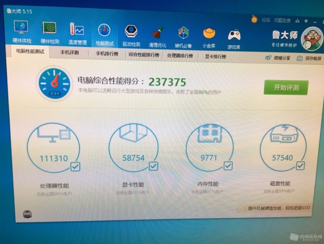The height and width of the screenshot is (244, 324).
Task: Click the graphics card cube icon
Action: click(x=133, y=133)
